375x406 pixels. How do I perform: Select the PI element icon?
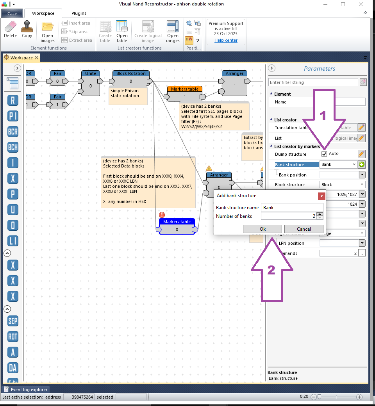click(13, 116)
